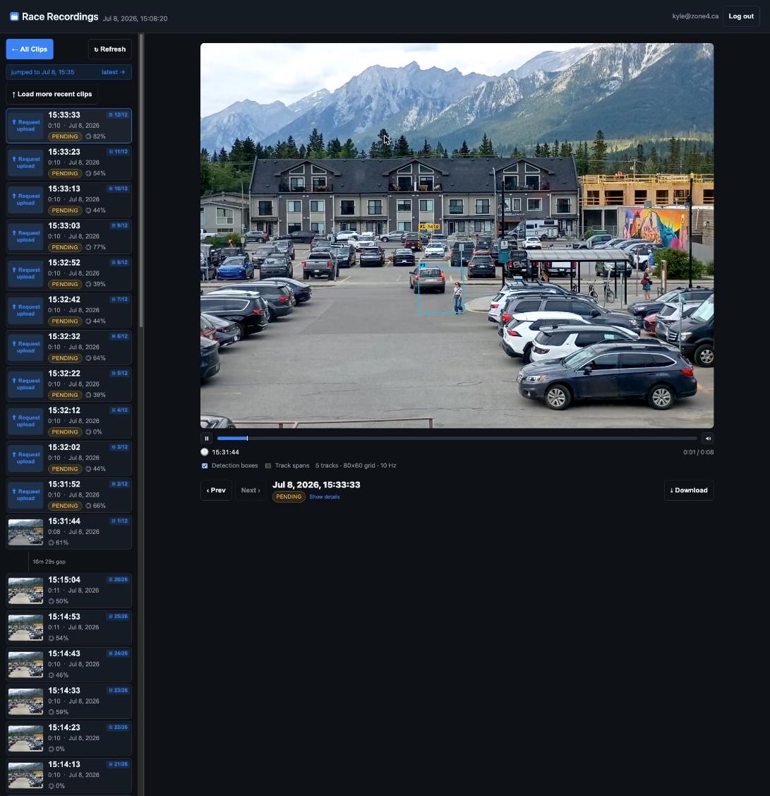
Task: Click the PENDING badge below the clip title
Action: (x=289, y=497)
